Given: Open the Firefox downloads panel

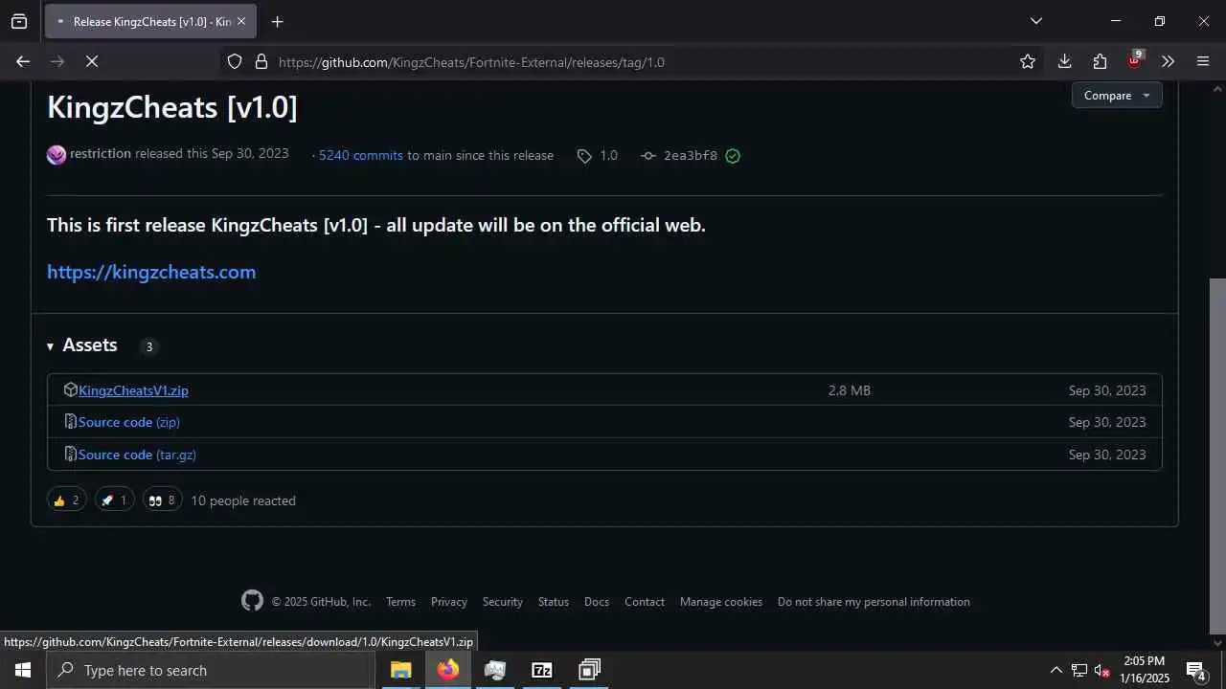Looking at the screenshot, I should (1064, 61).
